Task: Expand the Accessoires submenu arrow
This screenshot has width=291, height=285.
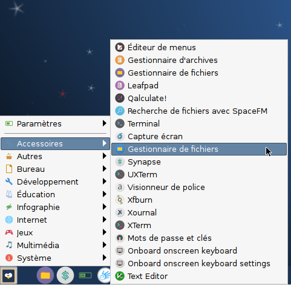Action: (x=104, y=143)
